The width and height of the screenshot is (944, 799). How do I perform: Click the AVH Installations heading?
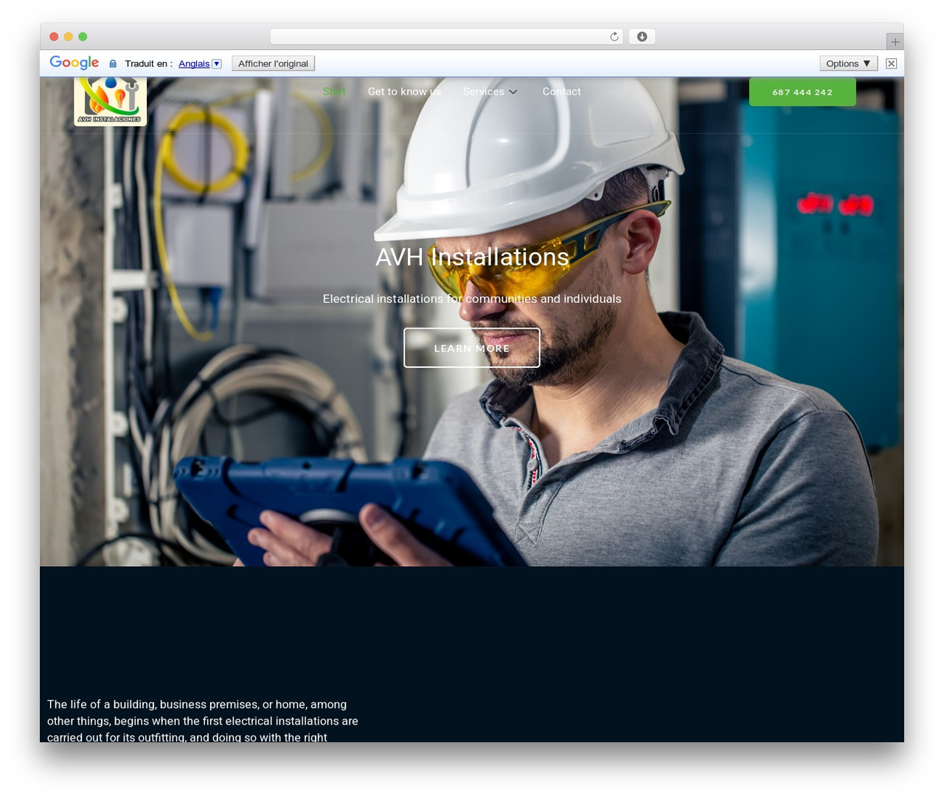(x=472, y=257)
